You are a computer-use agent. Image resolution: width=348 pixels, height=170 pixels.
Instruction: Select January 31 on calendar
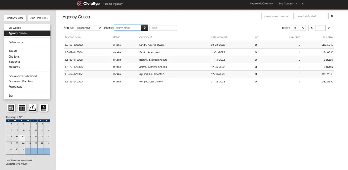pos(22,151)
